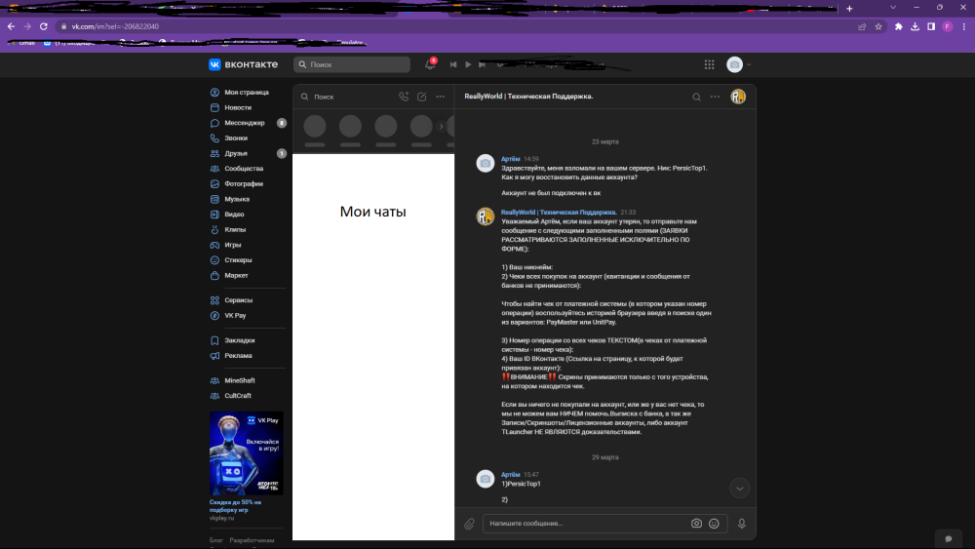This screenshot has height=549, width=975.
Task: Open Chrome three-dots menu
Action: [x=964, y=26]
